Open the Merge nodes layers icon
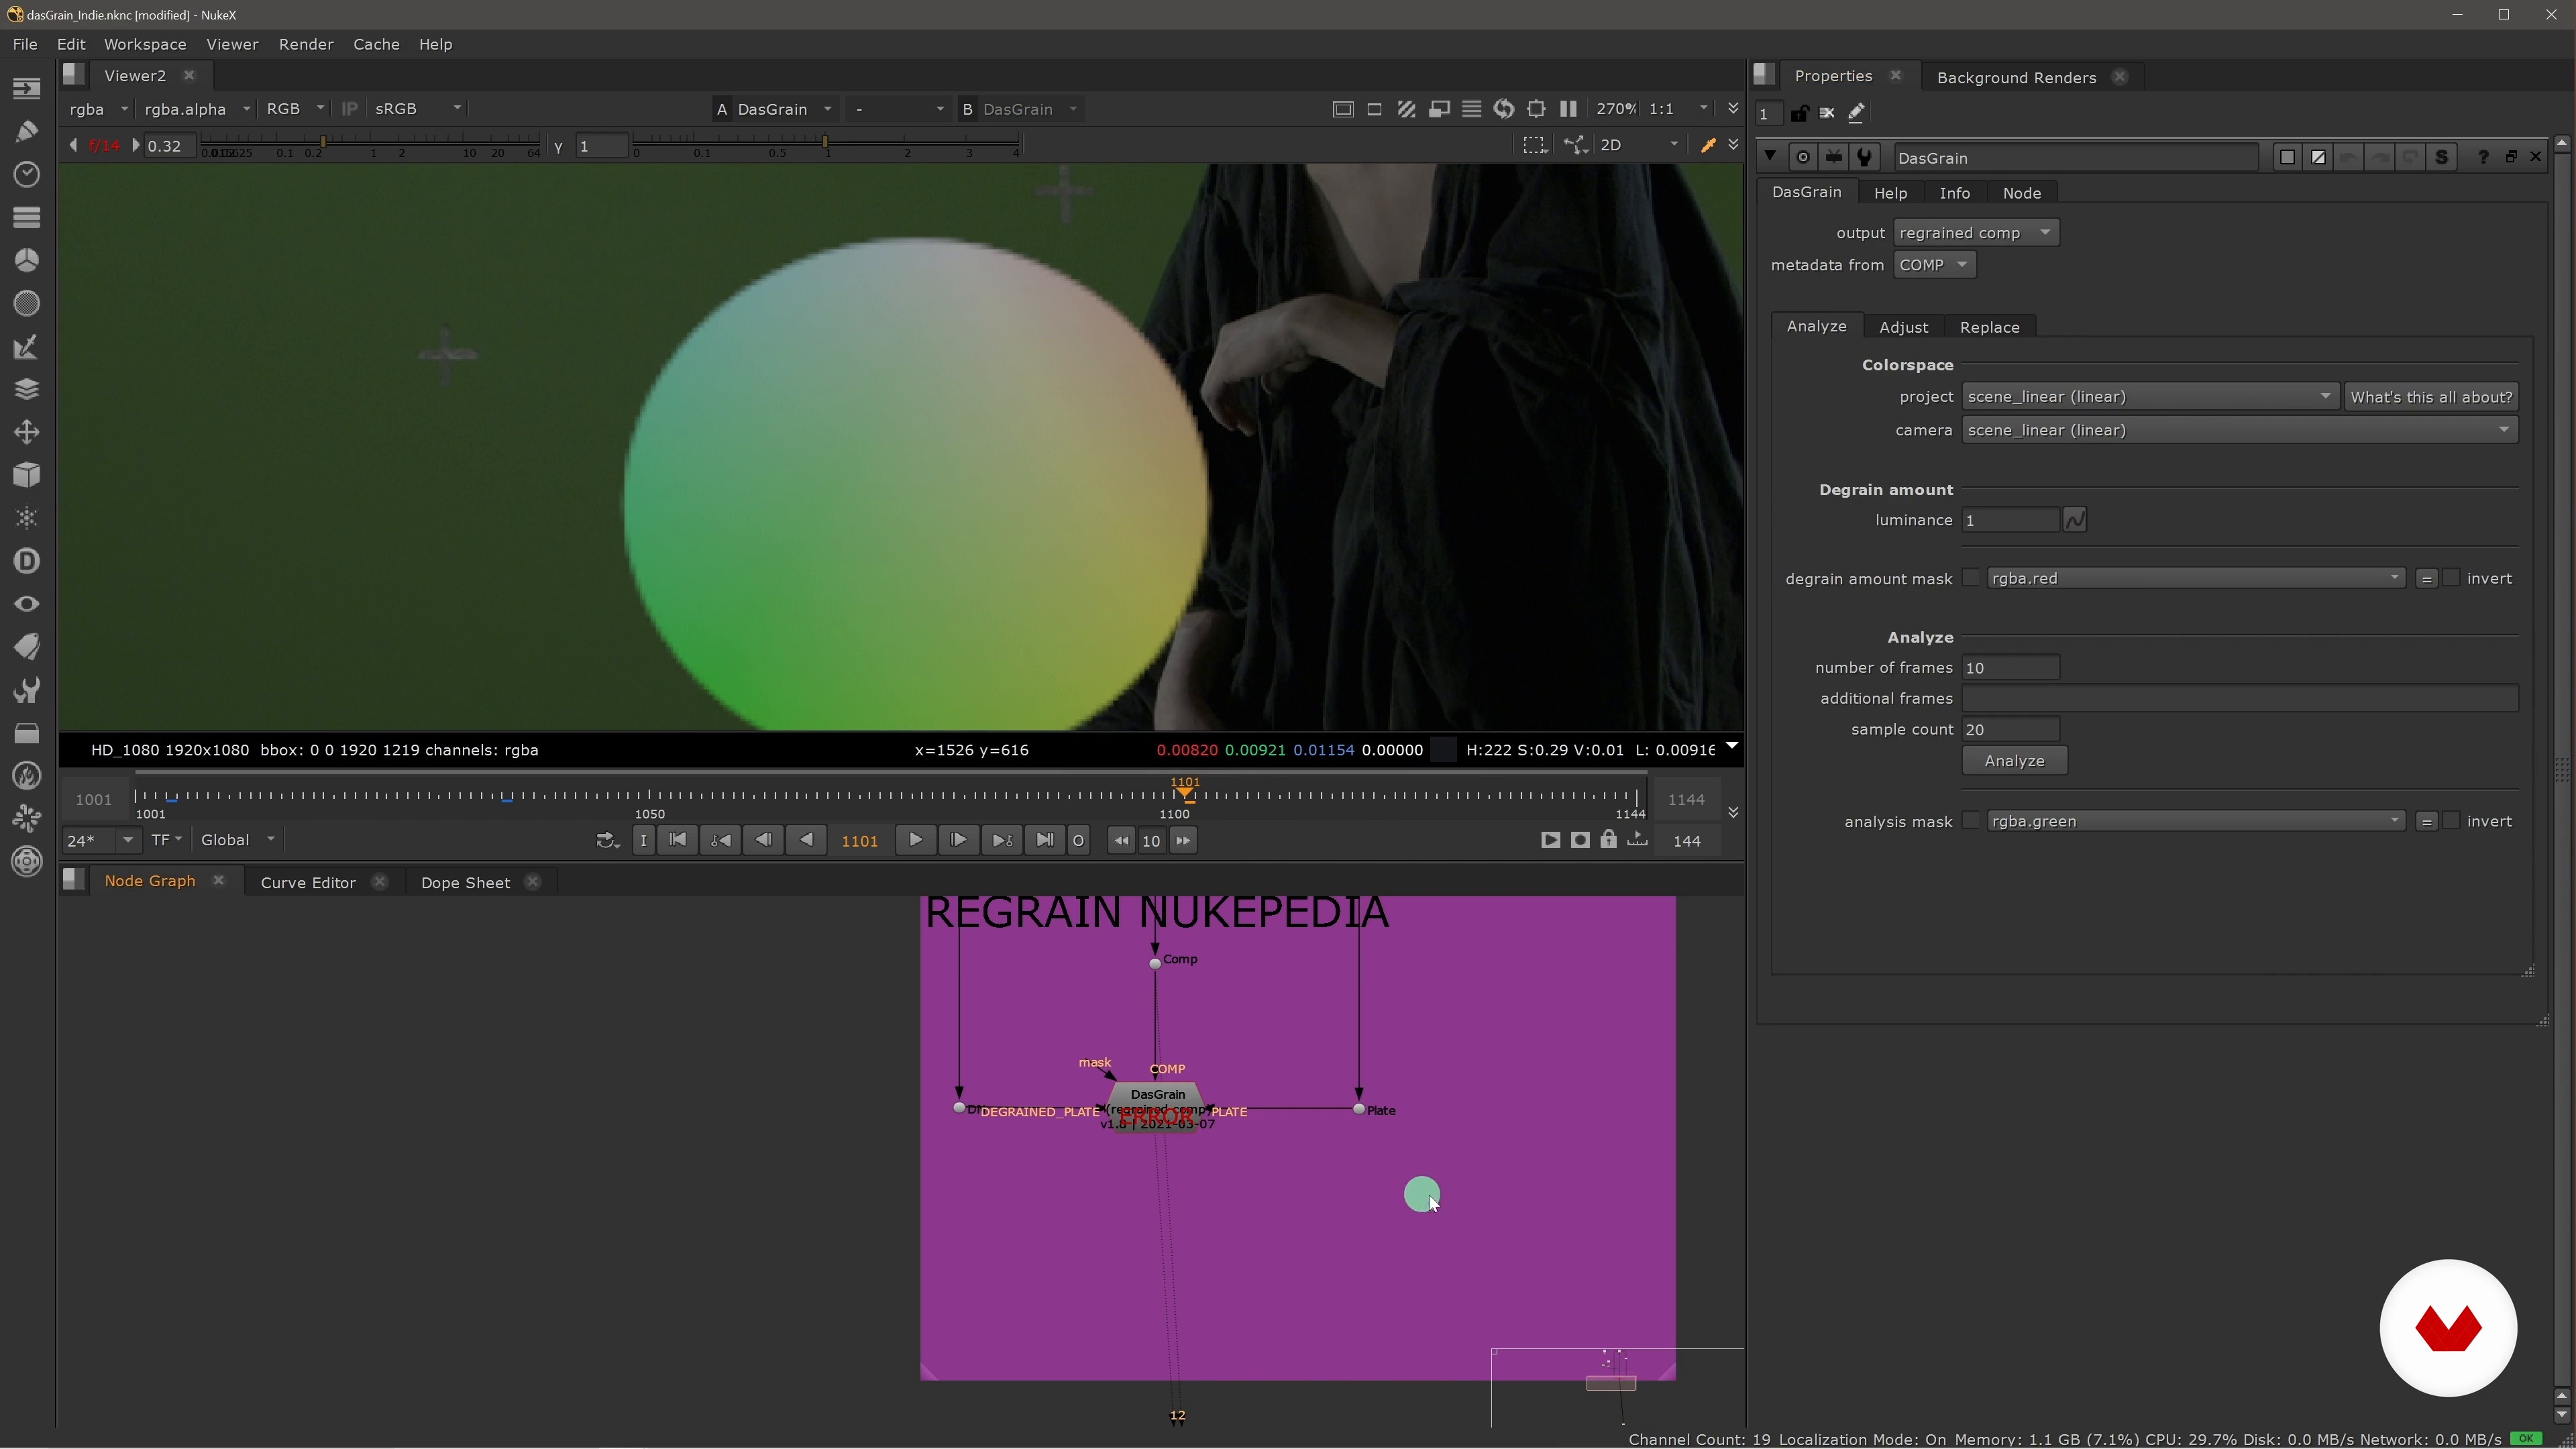The width and height of the screenshot is (2576, 1449). click(27, 389)
